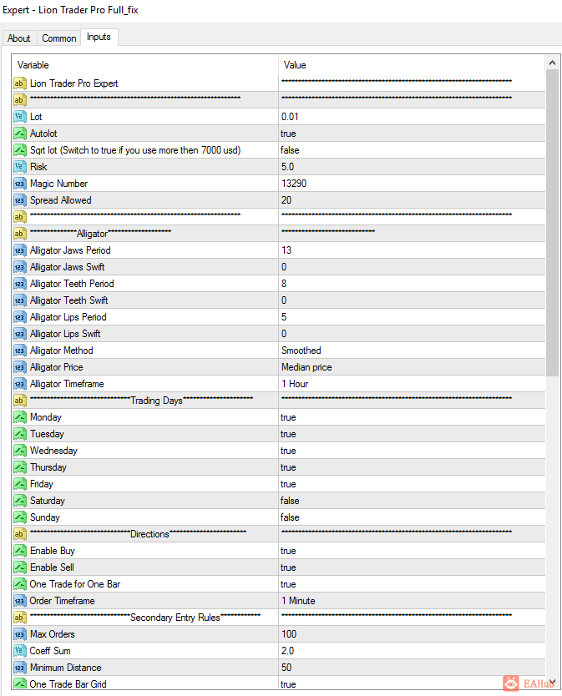
Task: Edit the Minimum Distance value 50
Action: [x=412, y=668]
